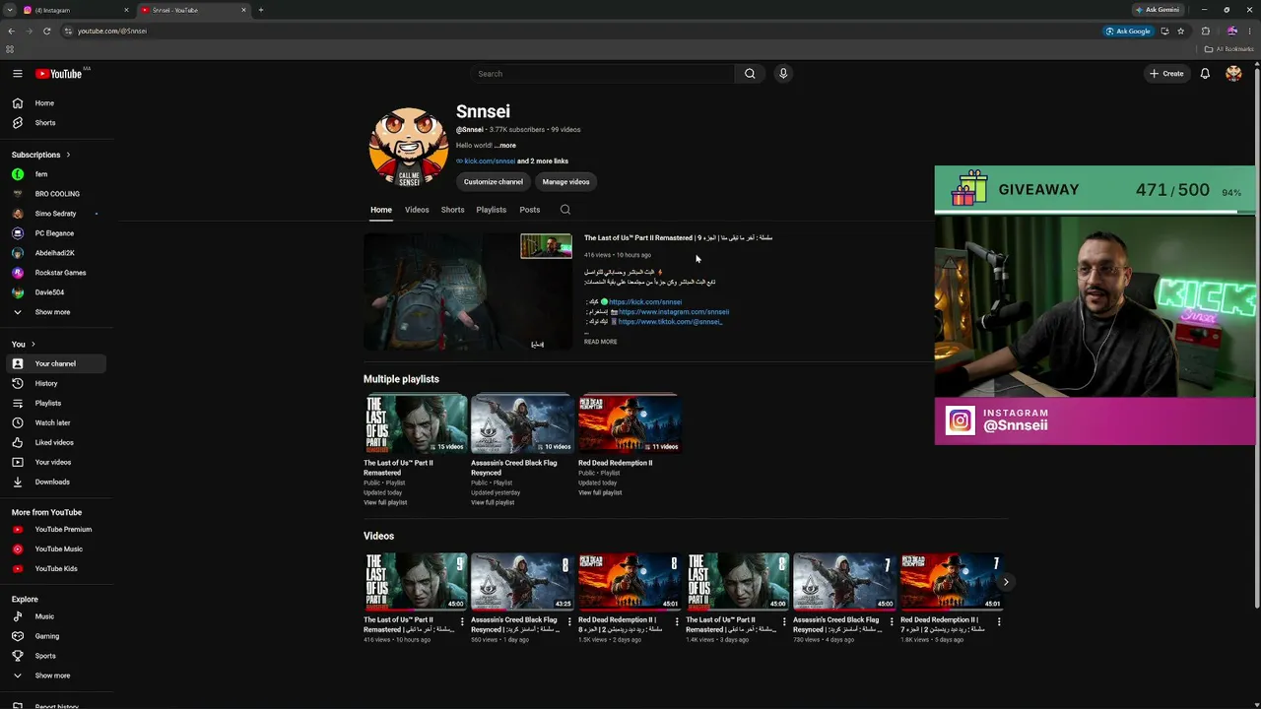The width and height of the screenshot is (1261, 709).
Task: Open the notifications bell
Action: [x=1205, y=74]
